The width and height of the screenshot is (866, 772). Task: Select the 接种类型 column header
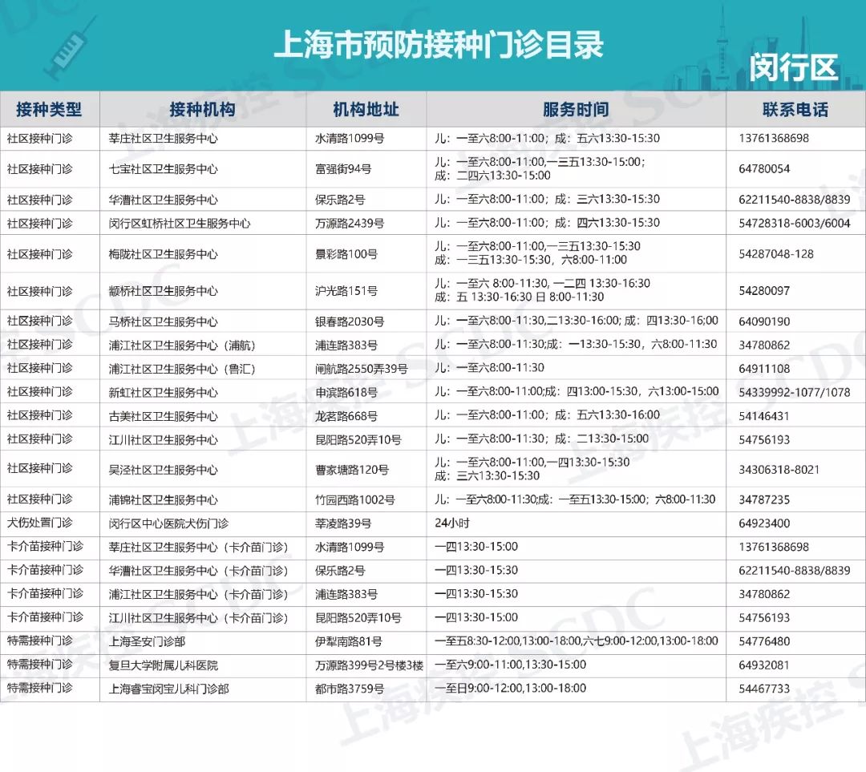[49, 109]
